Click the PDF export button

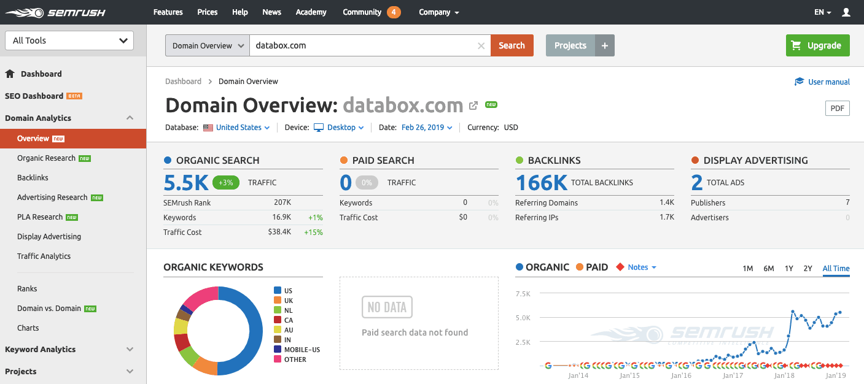837,109
